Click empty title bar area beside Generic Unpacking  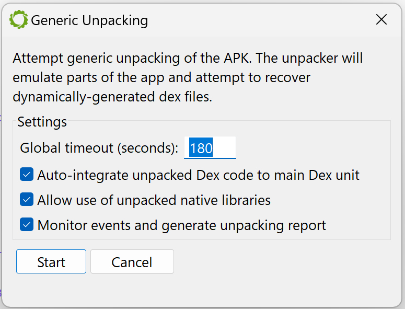258,20
